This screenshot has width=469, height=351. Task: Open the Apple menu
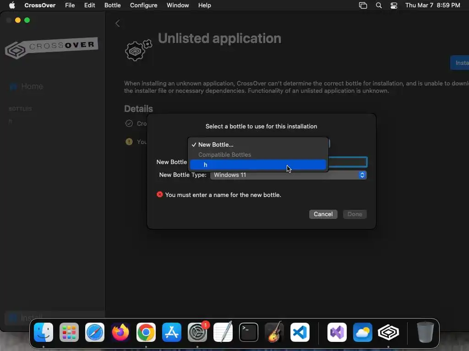tap(12, 5)
